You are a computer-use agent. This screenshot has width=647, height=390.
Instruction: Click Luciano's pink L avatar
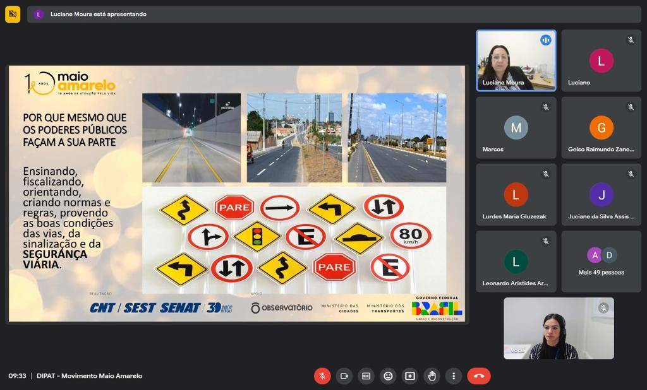(602, 61)
